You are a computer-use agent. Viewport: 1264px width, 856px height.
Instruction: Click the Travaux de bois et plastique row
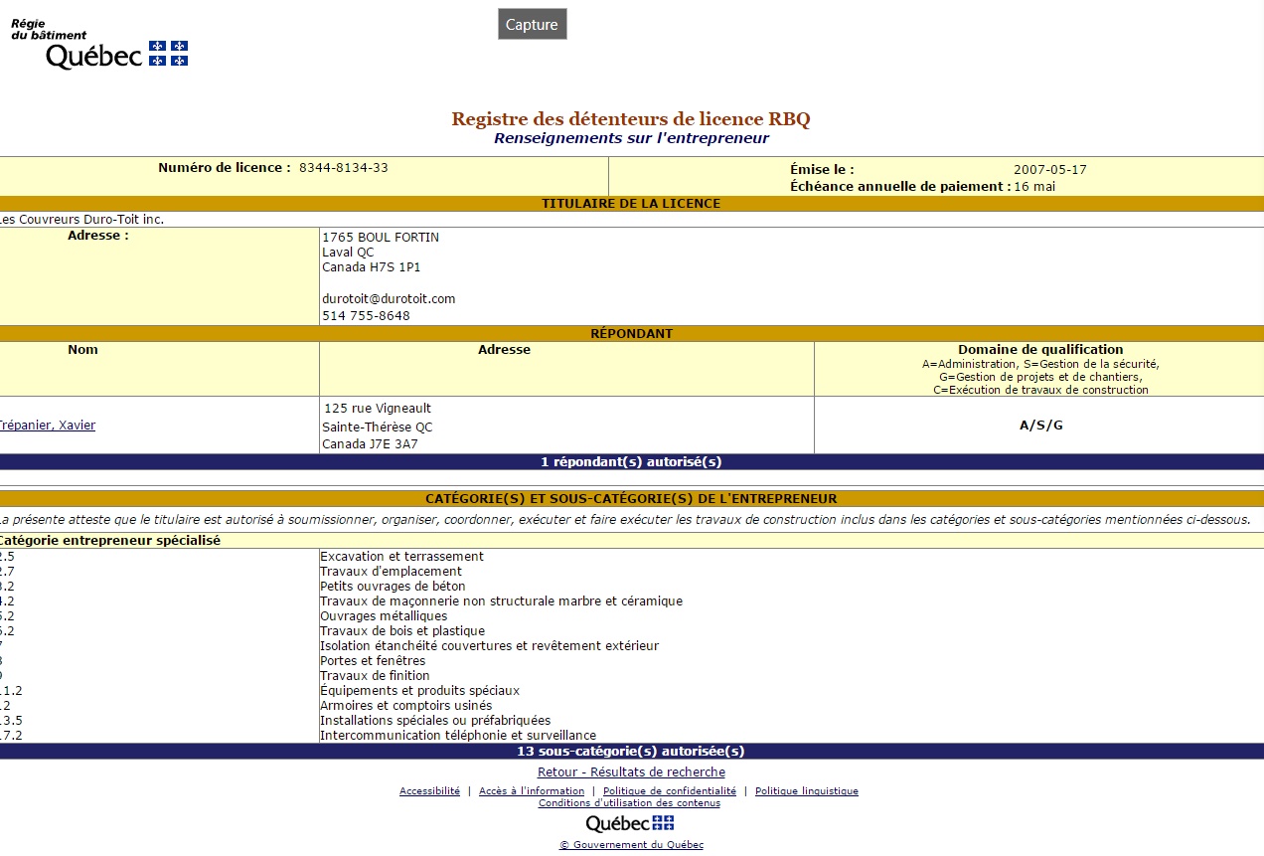pyautogui.click(x=632, y=631)
